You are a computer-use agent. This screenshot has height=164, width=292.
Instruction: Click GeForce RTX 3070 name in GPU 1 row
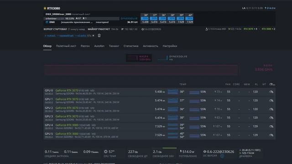[x=67, y=99]
